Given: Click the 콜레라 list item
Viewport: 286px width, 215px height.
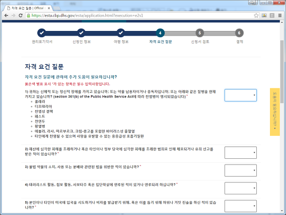Looking at the screenshot, I should point(39,101).
